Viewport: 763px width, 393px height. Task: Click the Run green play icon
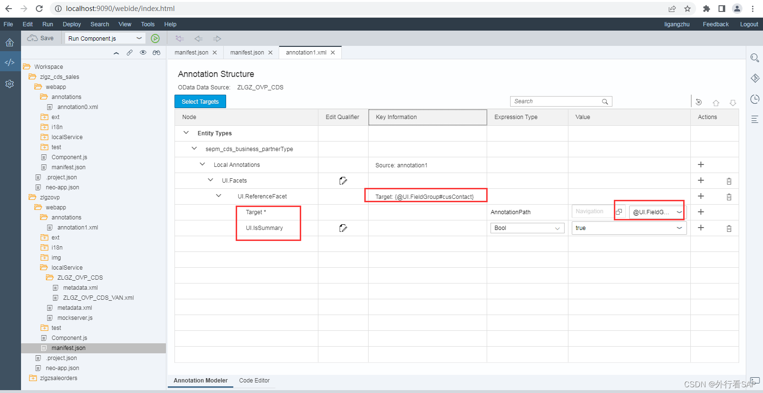point(155,38)
